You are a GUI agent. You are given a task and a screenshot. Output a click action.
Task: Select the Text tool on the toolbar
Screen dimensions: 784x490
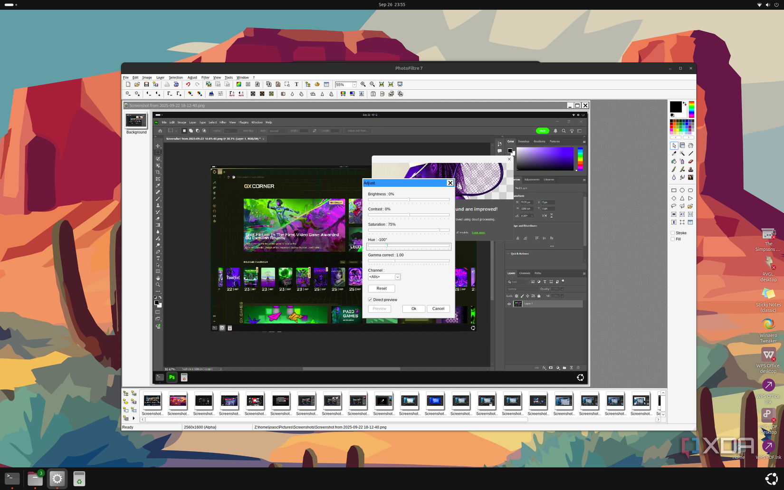[x=296, y=84]
